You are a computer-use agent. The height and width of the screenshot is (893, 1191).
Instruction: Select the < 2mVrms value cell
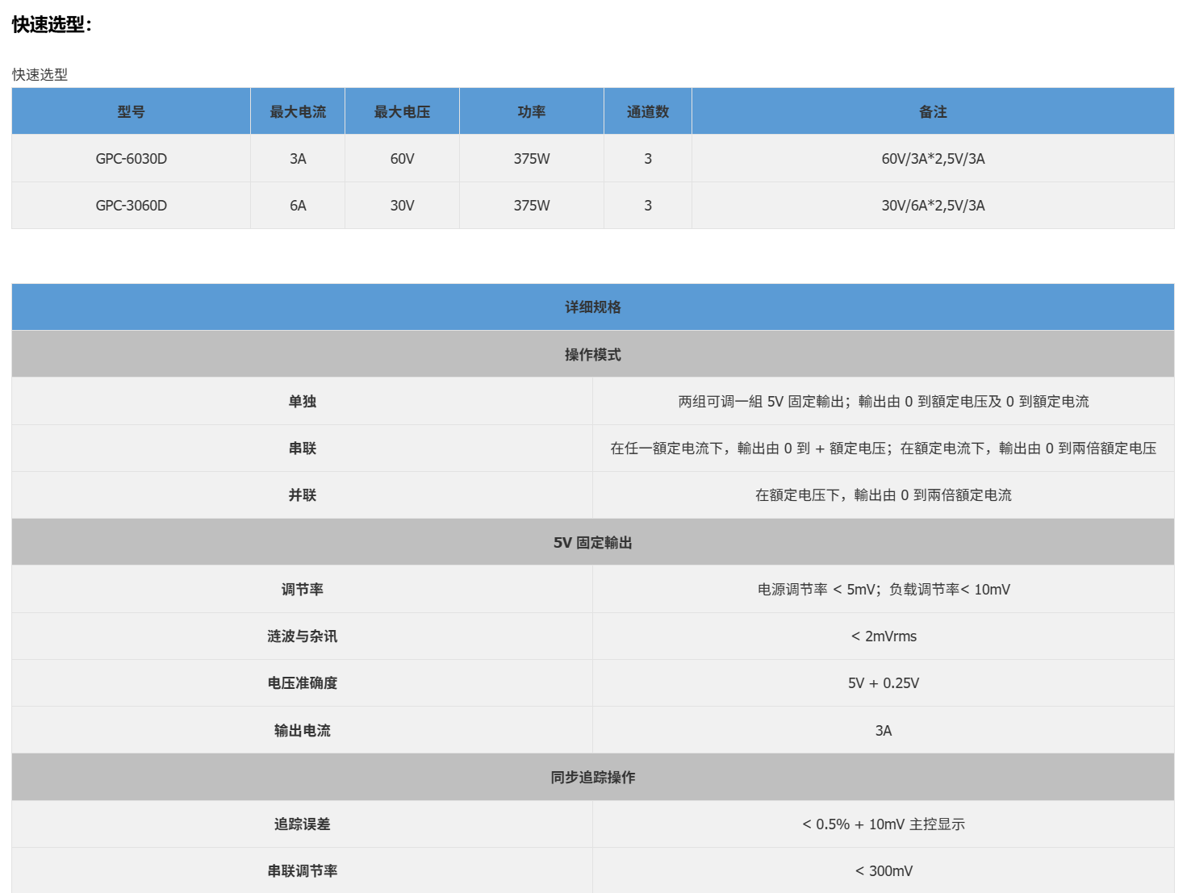[884, 636]
